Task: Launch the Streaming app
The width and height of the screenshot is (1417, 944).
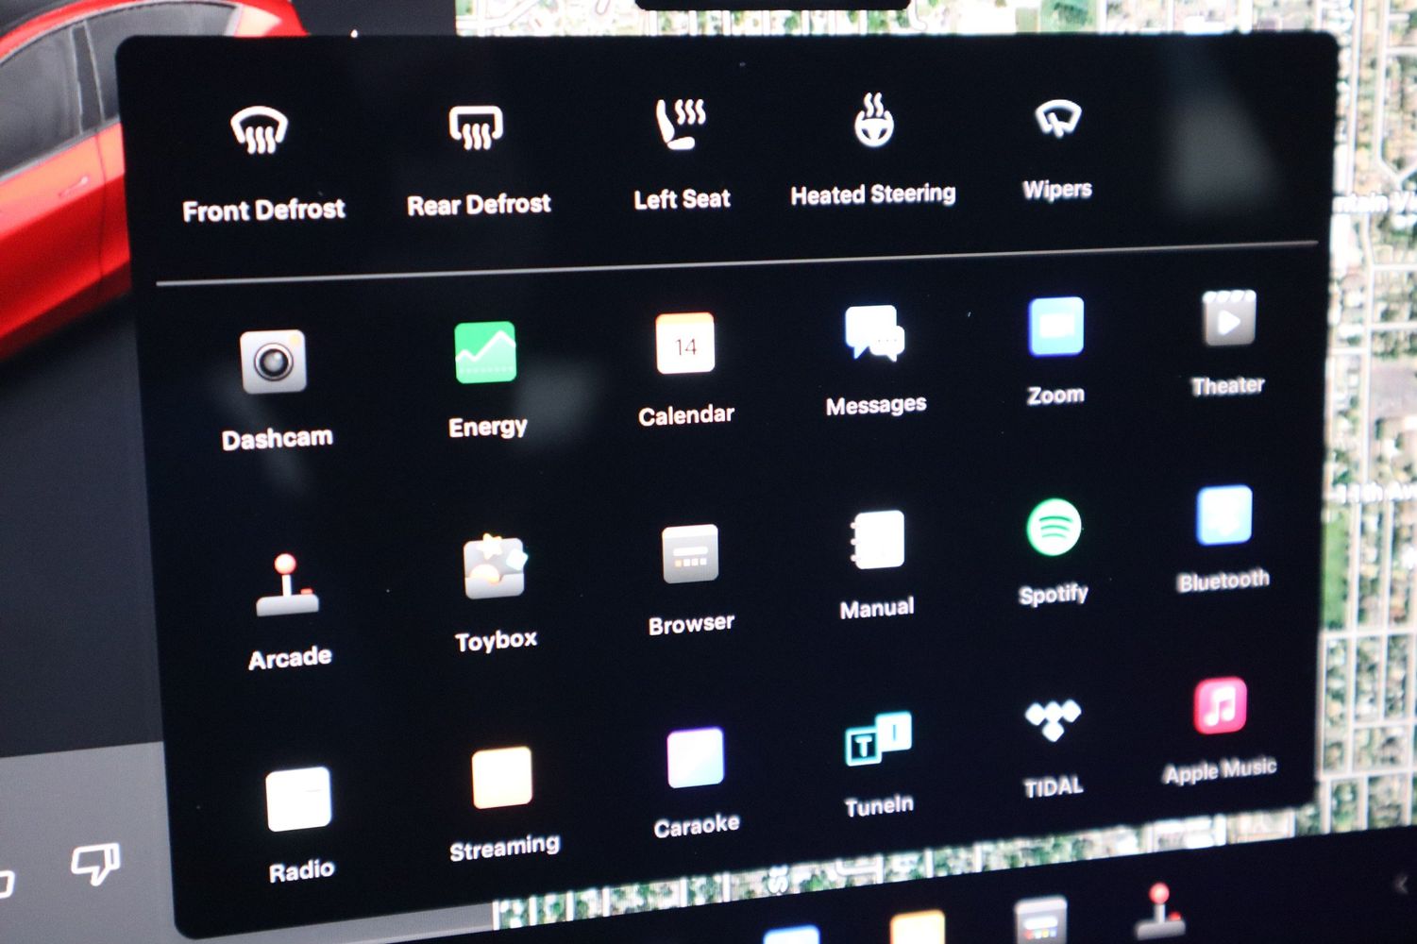Action: (x=501, y=778)
